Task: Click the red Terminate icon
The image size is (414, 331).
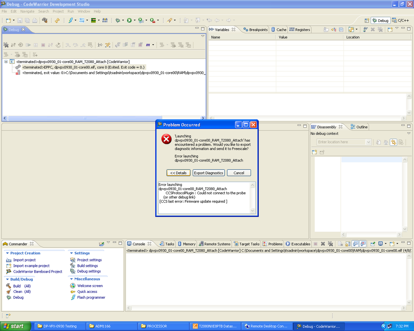Action: point(44,44)
